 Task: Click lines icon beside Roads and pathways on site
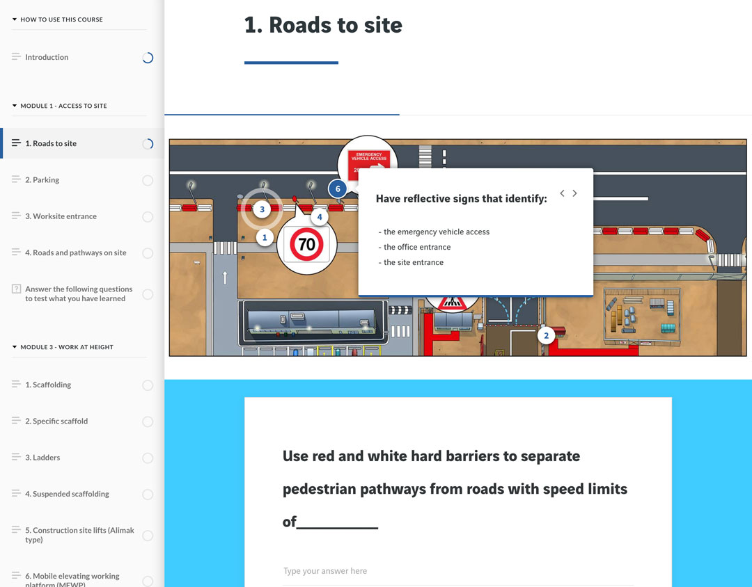(16, 252)
